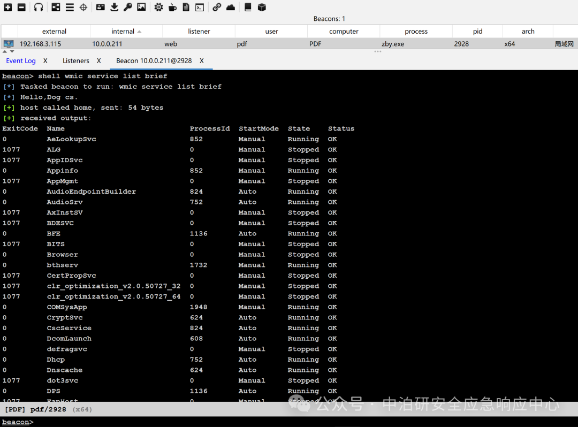This screenshot has width=578, height=427.
Task: Open the Credentials ID card icon
Action: pyautogui.click(x=100, y=7)
